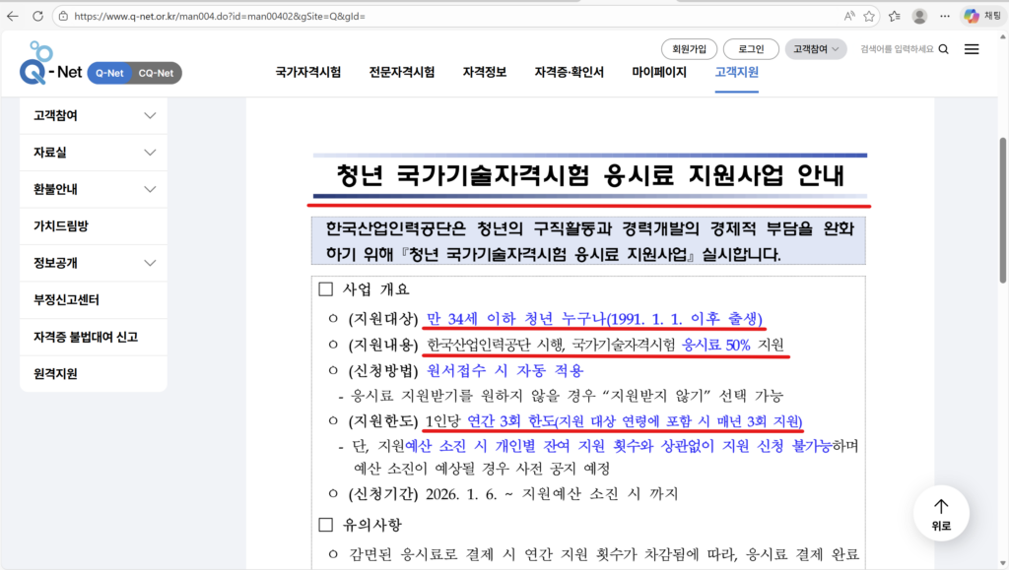Screen dimensions: 1009x570
Task: Open the hamburger menu icon
Action: click(x=973, y=48)
